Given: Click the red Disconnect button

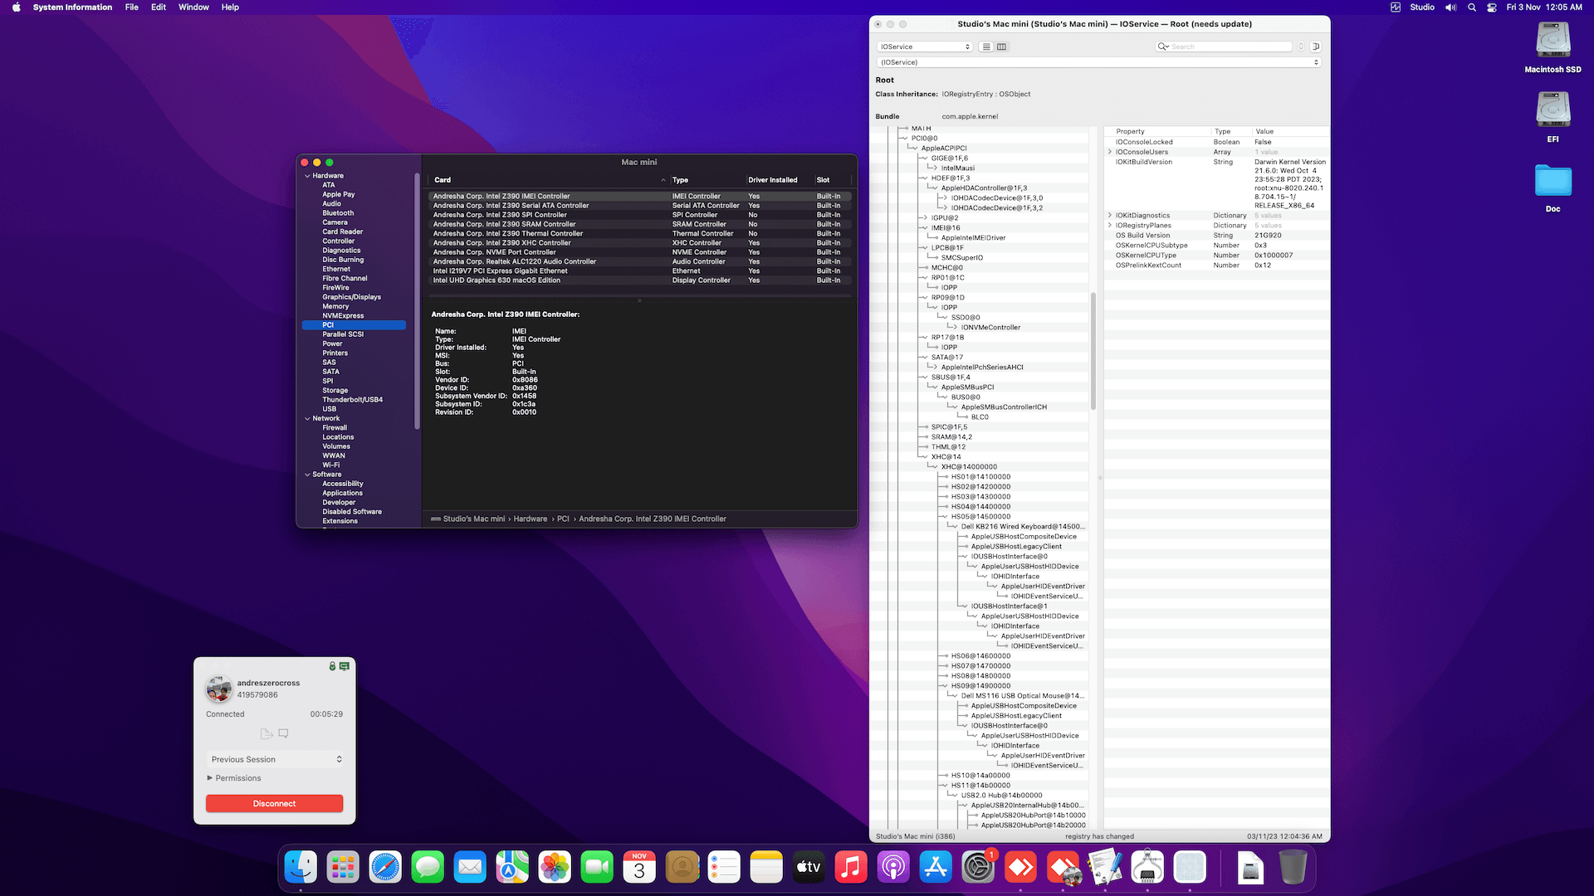Looking at the screenshot, I should tap(275, 804).
